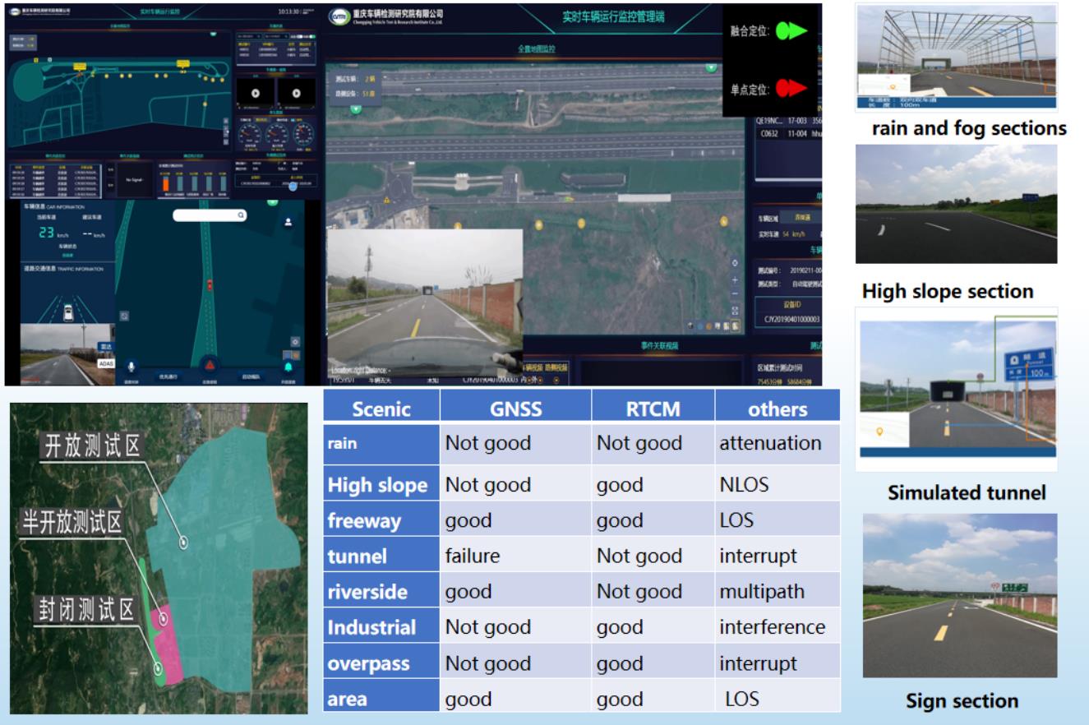This screenshot has height=725, width=1089.
Task: Click the 优先通行 button
Action: tap(169, 376)
